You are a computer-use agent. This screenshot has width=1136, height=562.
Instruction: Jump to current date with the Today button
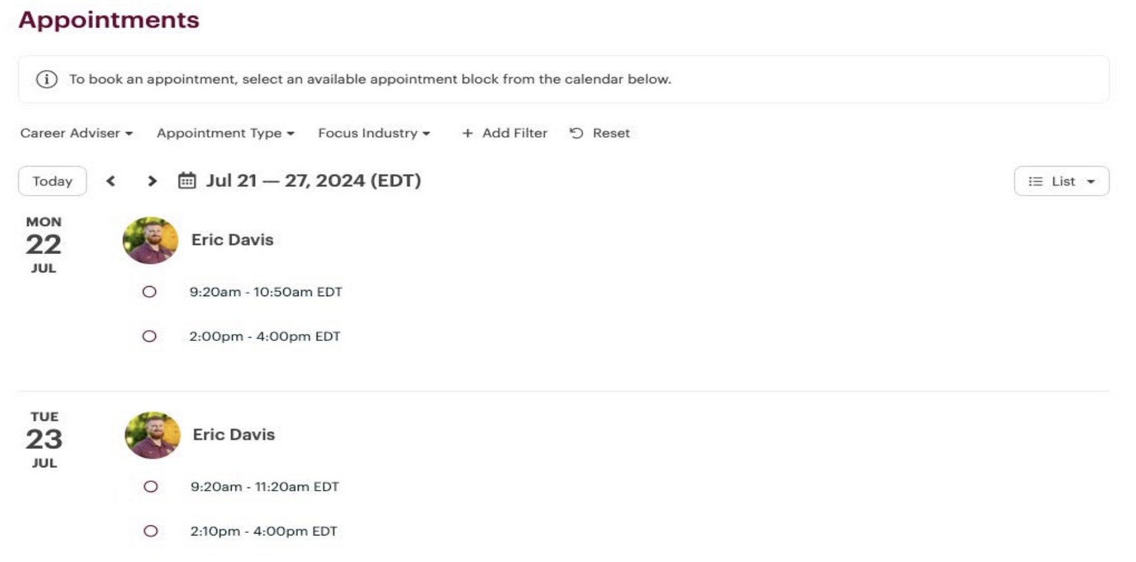click(x=52, y=181)
